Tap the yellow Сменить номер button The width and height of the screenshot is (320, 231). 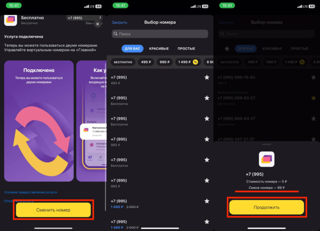coord(53,210)
